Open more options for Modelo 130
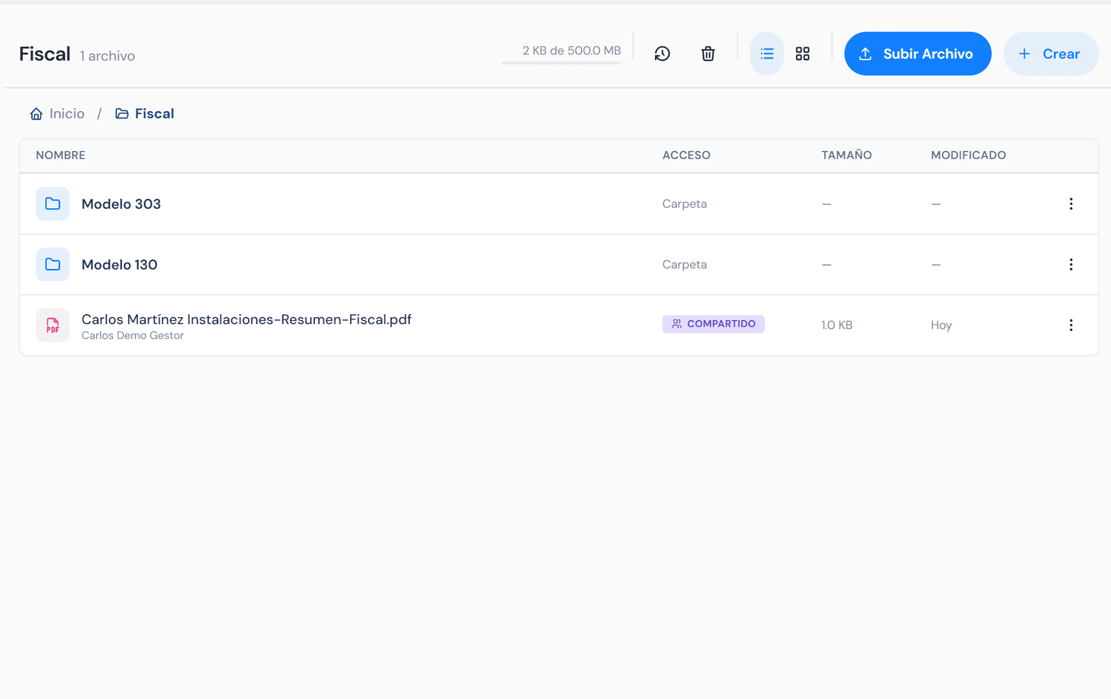The width and height of the screenshot is (1111, 699). pyautogui.click(x=1071, y=264)
